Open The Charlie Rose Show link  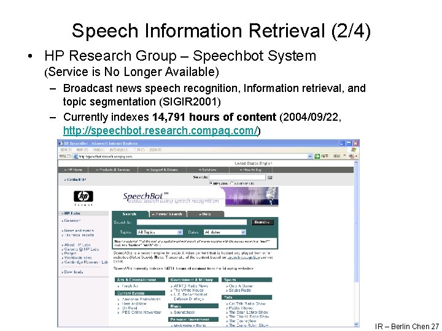pos(249,316)
